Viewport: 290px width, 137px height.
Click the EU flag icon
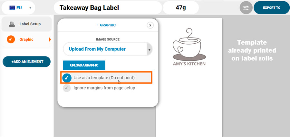click(12, 8)
